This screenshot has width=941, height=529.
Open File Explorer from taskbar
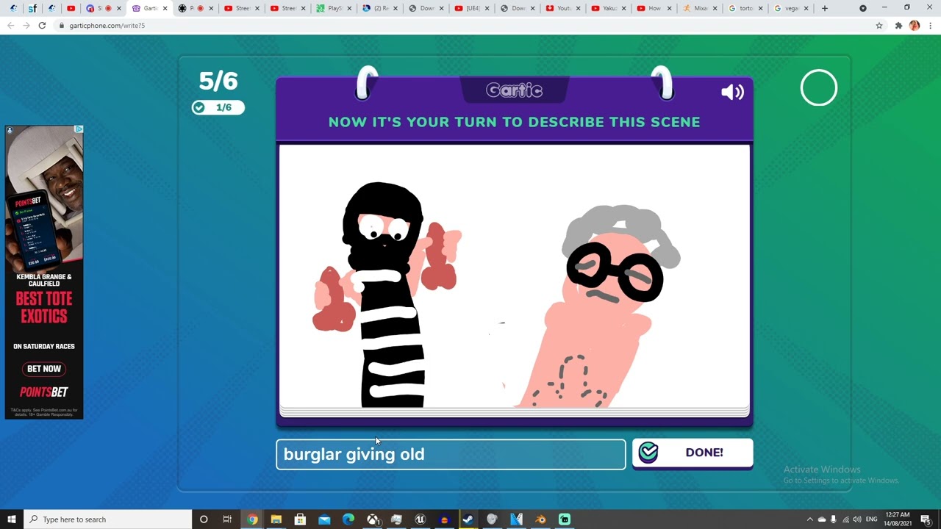(x=276, y=519)
